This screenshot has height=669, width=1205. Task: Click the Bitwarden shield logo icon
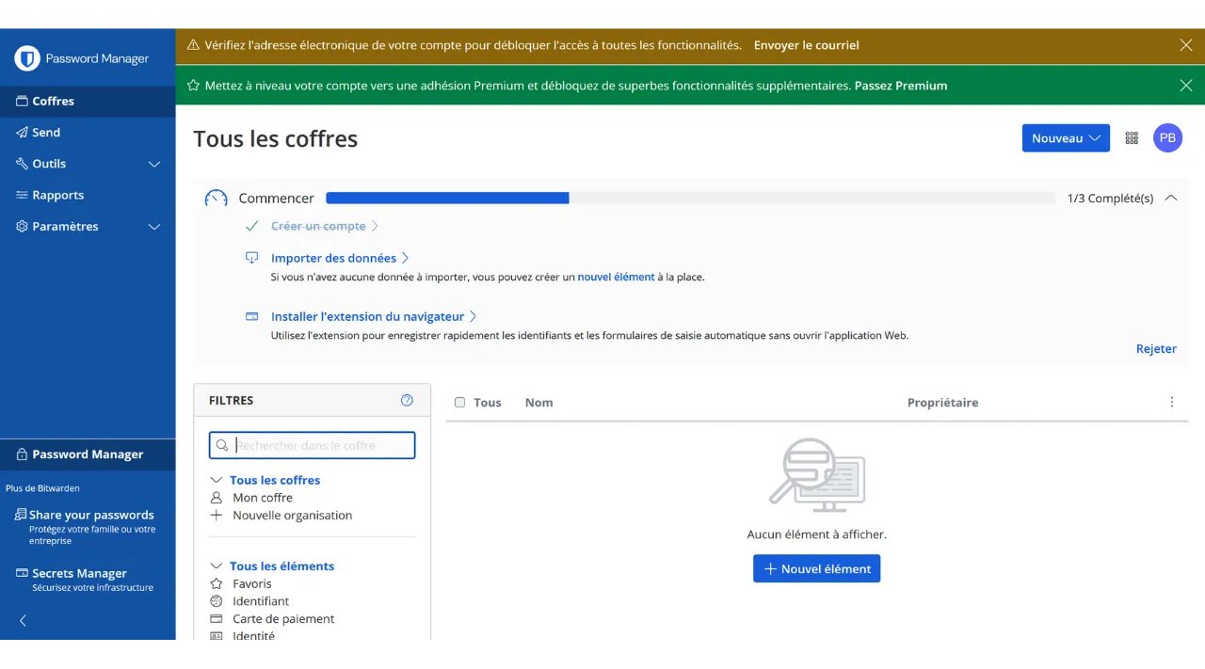pyautogui.click(x=27, y=58)
